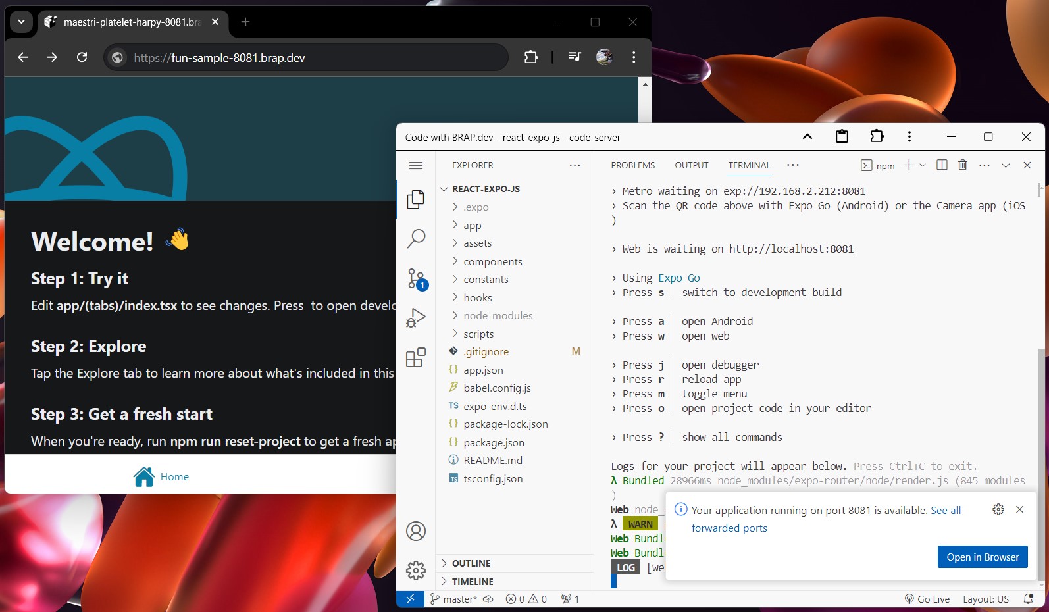Switch to the OUTPUT tab
This screenshot has width=1049, height=612.
tap(691, 165)
